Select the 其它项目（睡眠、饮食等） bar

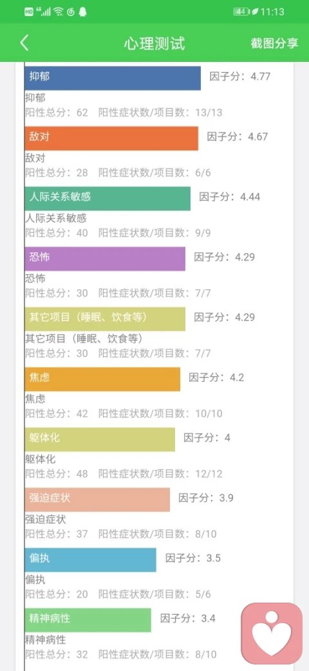click(105, 319)
